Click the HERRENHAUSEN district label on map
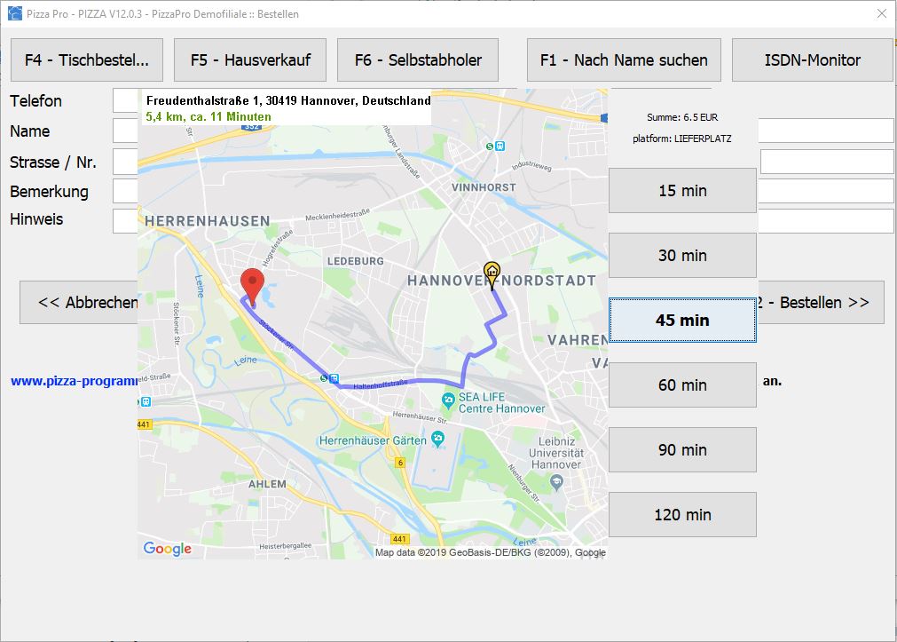This screenshot has width=897, height=642. [x=207, y=221]
